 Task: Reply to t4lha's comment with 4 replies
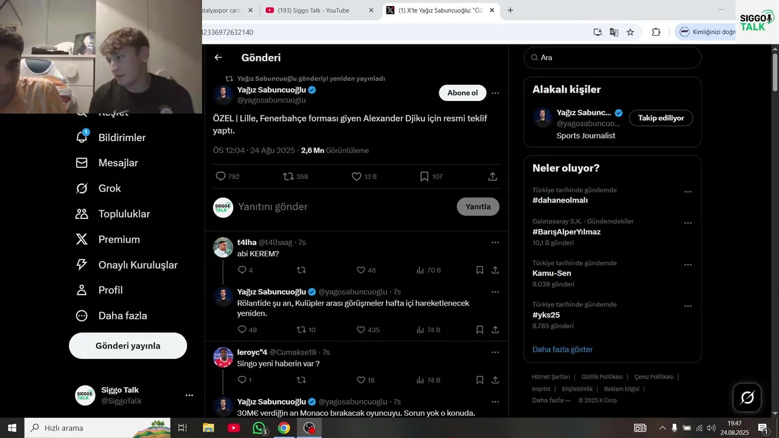click(x=245, y=270)
